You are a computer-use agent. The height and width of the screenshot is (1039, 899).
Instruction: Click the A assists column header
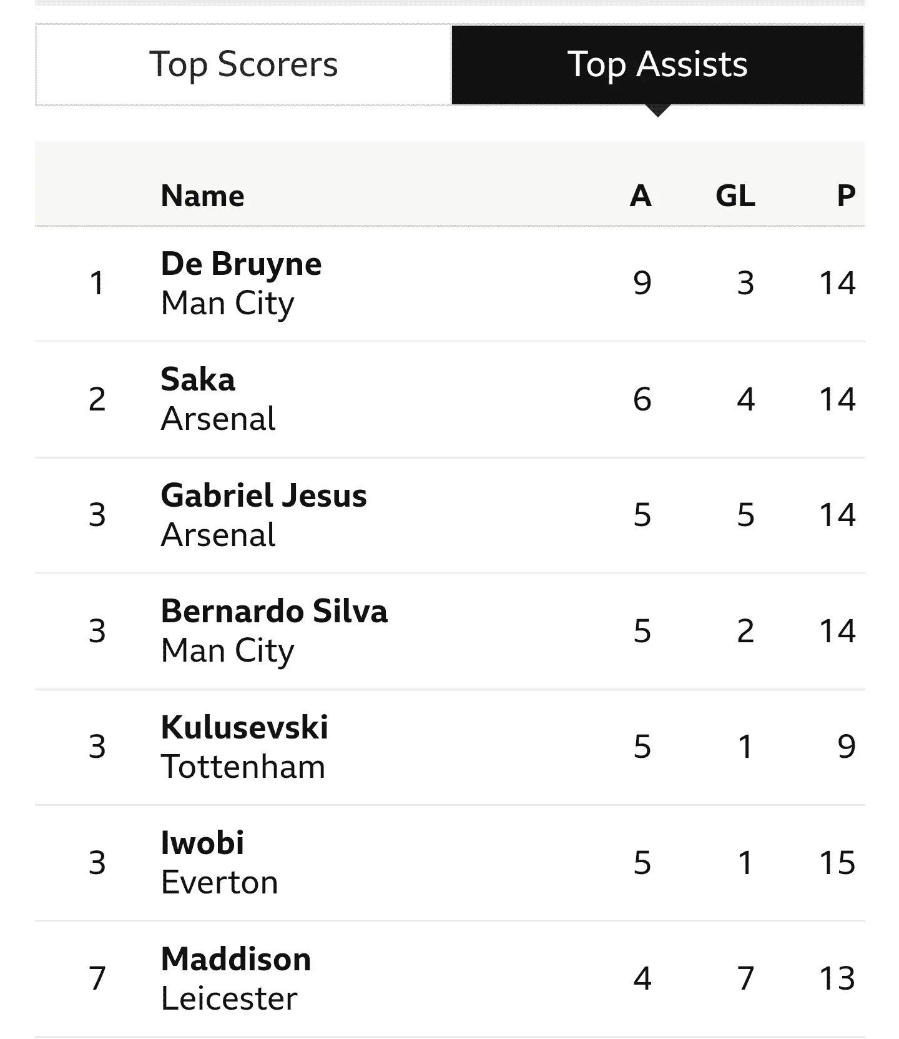click(641, 196)
